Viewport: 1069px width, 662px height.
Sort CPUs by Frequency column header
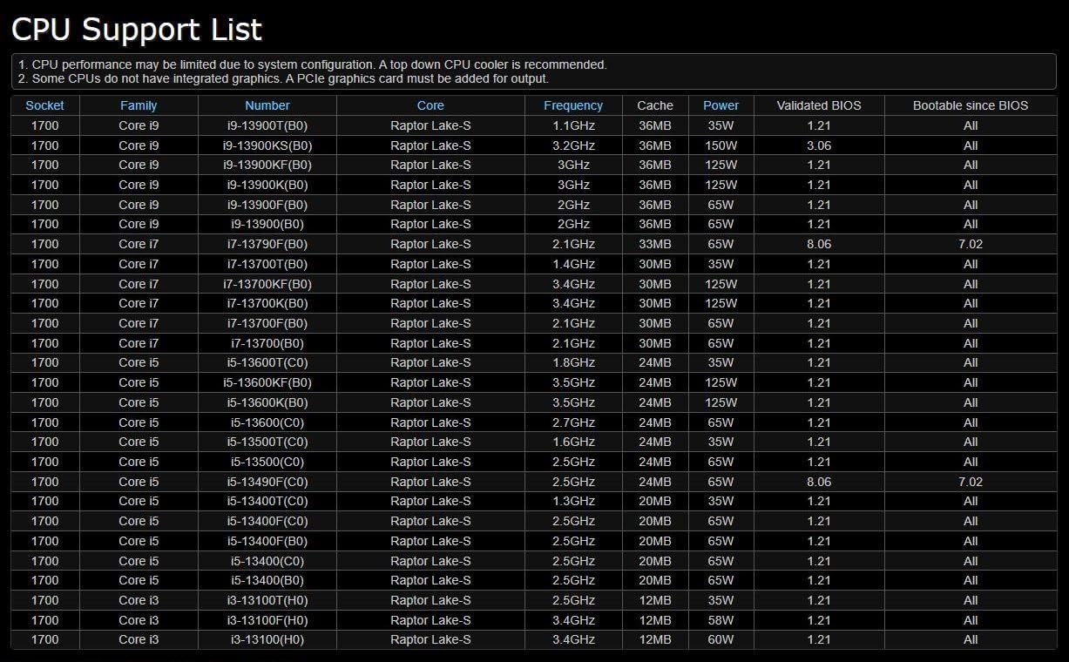[x=572, y=105]
